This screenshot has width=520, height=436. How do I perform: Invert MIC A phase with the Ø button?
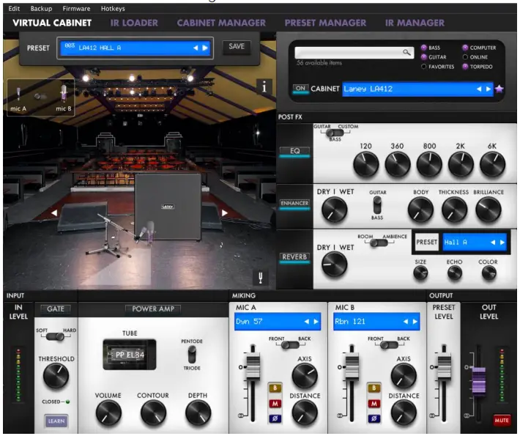coord(275,418)
